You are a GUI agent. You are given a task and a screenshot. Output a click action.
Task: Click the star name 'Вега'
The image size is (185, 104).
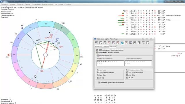point(168,46)
